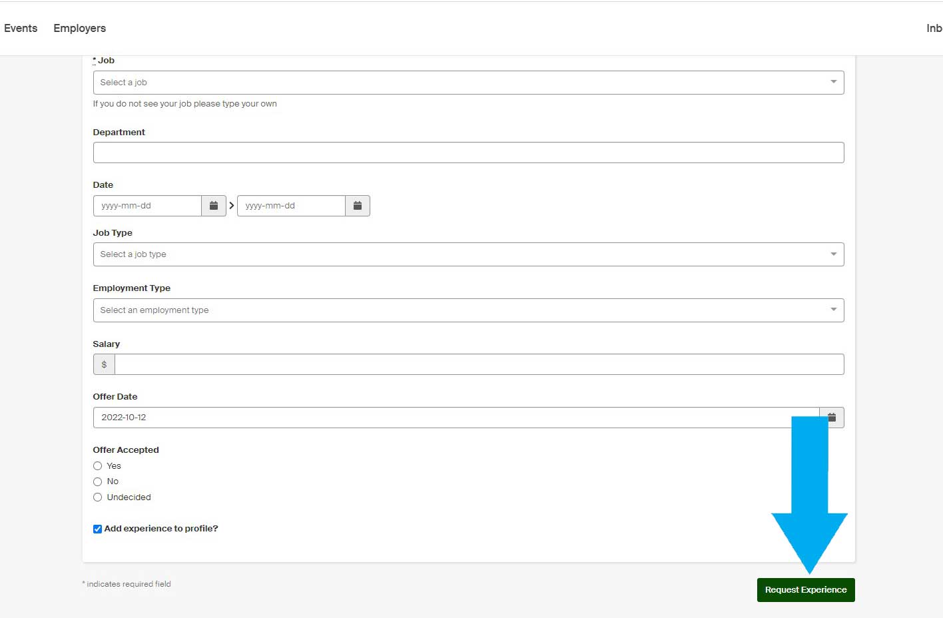Viewport: 943px width, 618px height.
Task: Open the Select an employment type dropdown
Action: (468, 310)
